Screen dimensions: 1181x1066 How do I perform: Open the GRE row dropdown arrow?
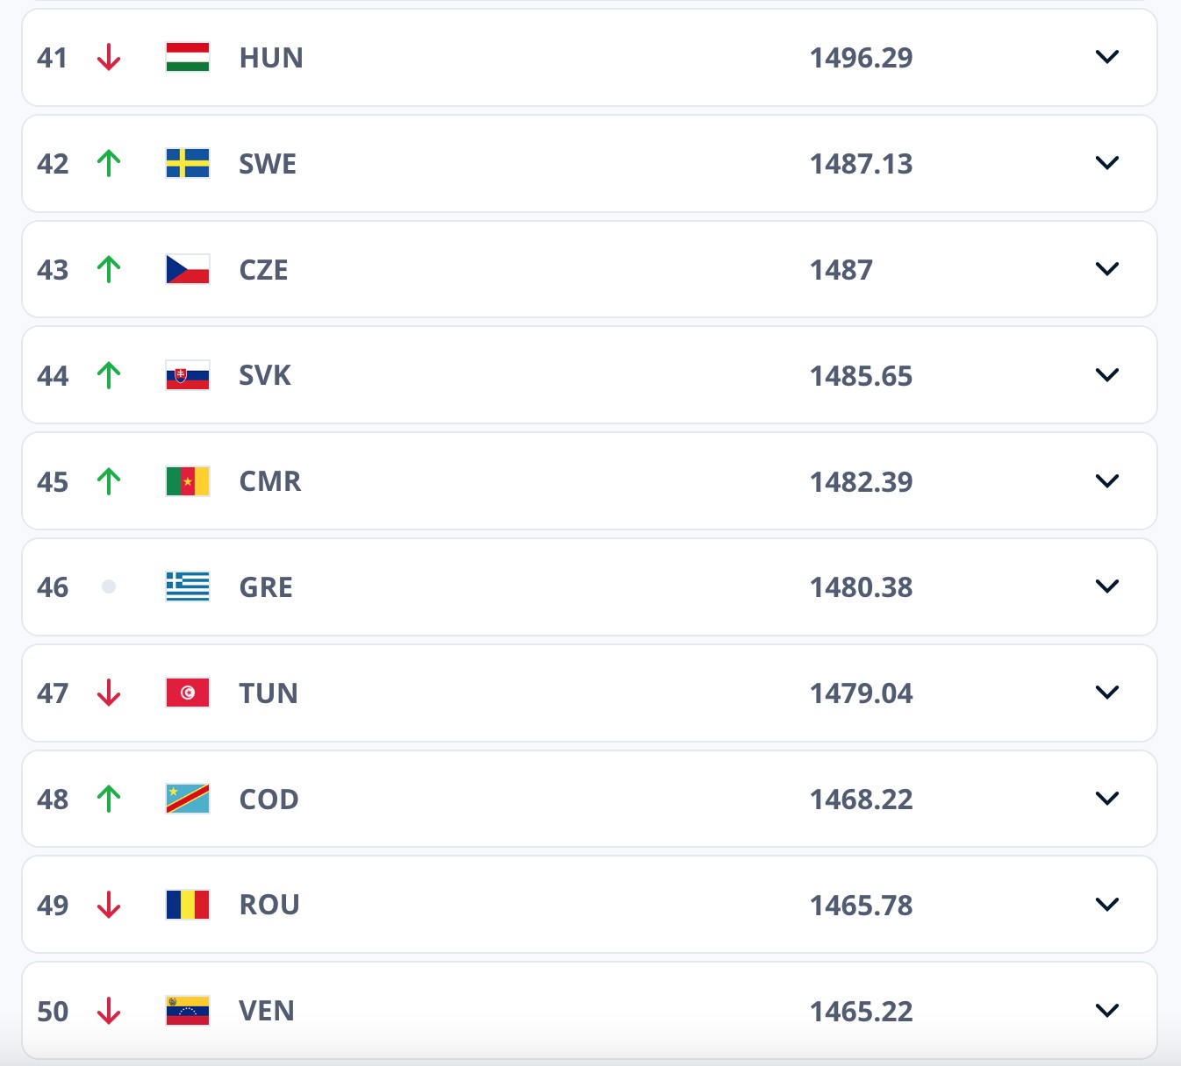coord(1107,586)
